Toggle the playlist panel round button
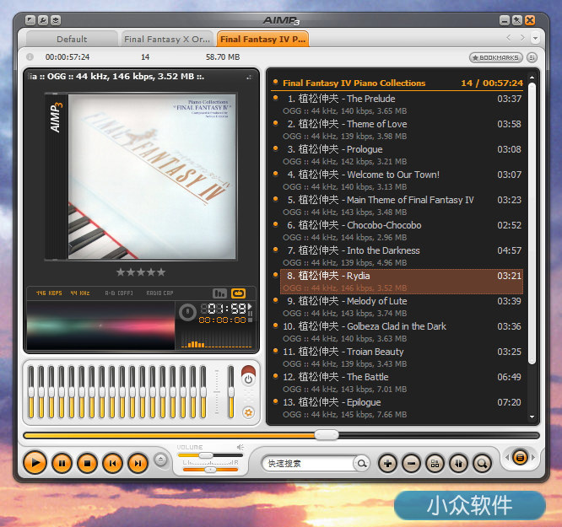Viewport: 562px width, 527px height. coord(520,457)
